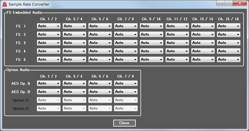Click the Sample Rate Converter title bar icon
Image resolution: width=249 pixels, height=131 pixels.
click(x=4, y=4)
